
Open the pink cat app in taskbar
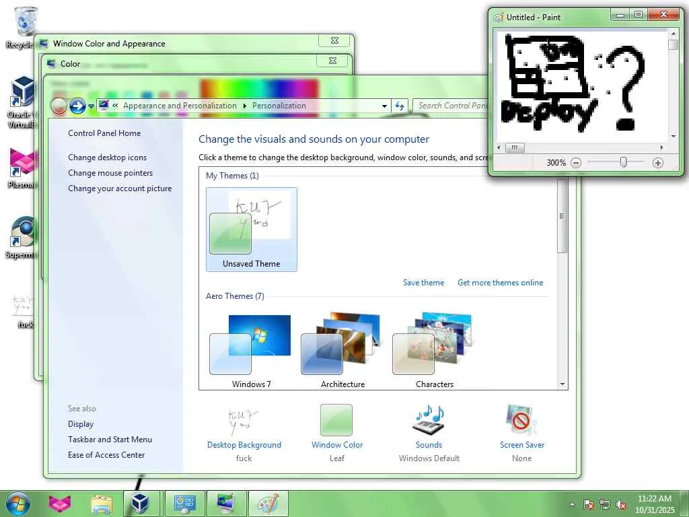60,504
